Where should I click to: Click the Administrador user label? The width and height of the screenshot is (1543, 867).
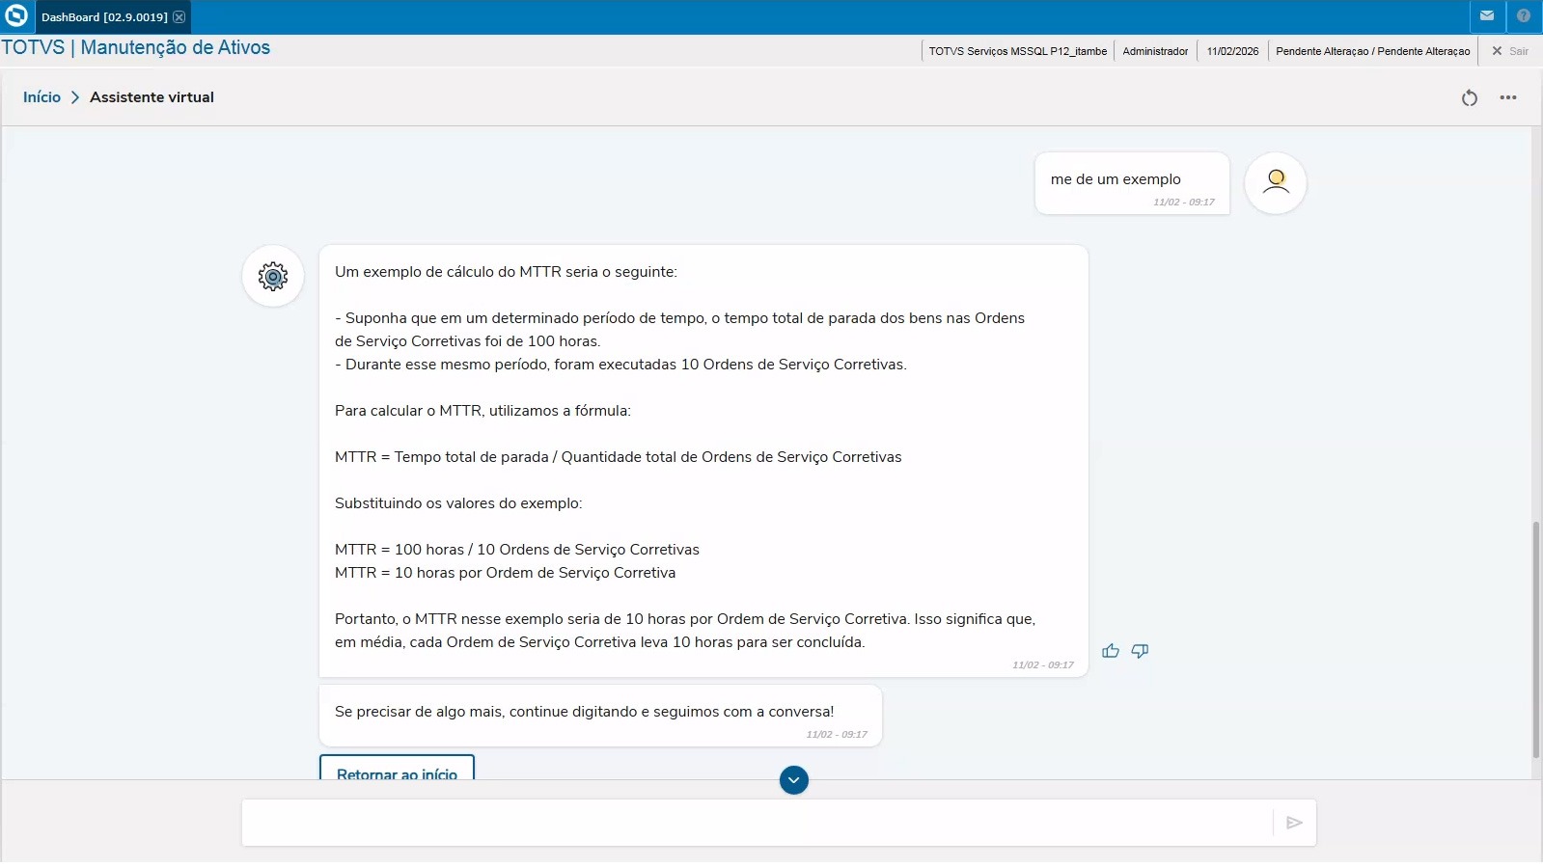click(1155, 51)
